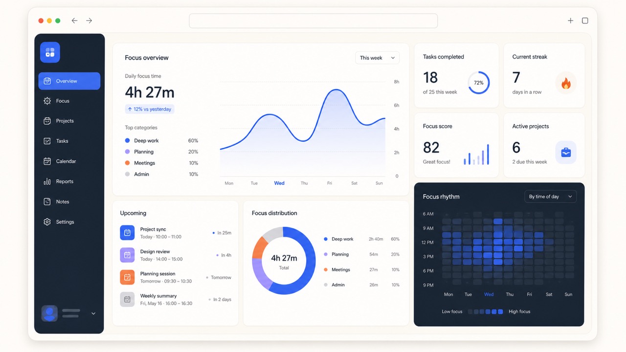Click the Settings gear icon
This screenshot has width=626, height=352.
coord(47,222)
